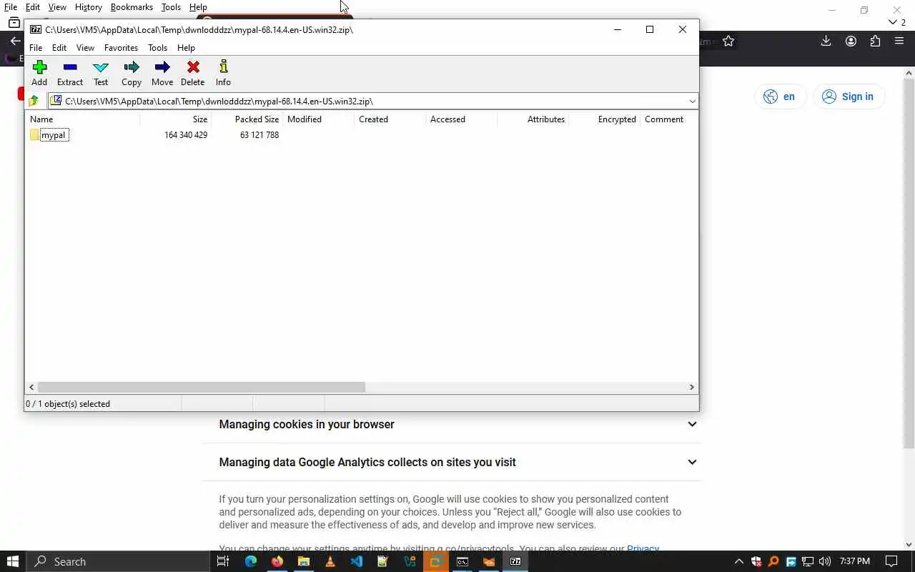This screenshot has width=915, height=572.
Task: Open File Explorer from the taskbar
Action: point(303,561)
